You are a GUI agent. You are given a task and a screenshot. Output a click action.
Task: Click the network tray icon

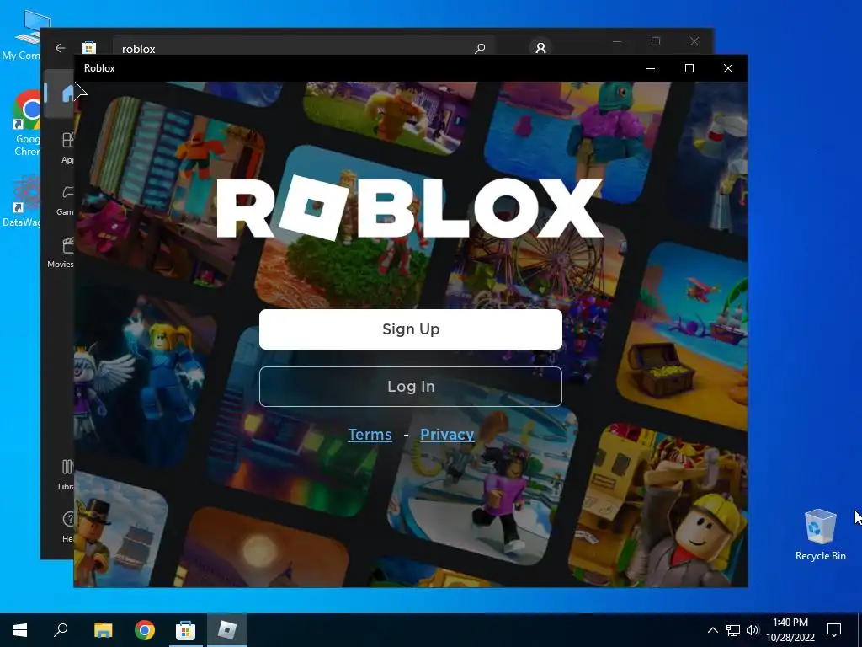733,630
